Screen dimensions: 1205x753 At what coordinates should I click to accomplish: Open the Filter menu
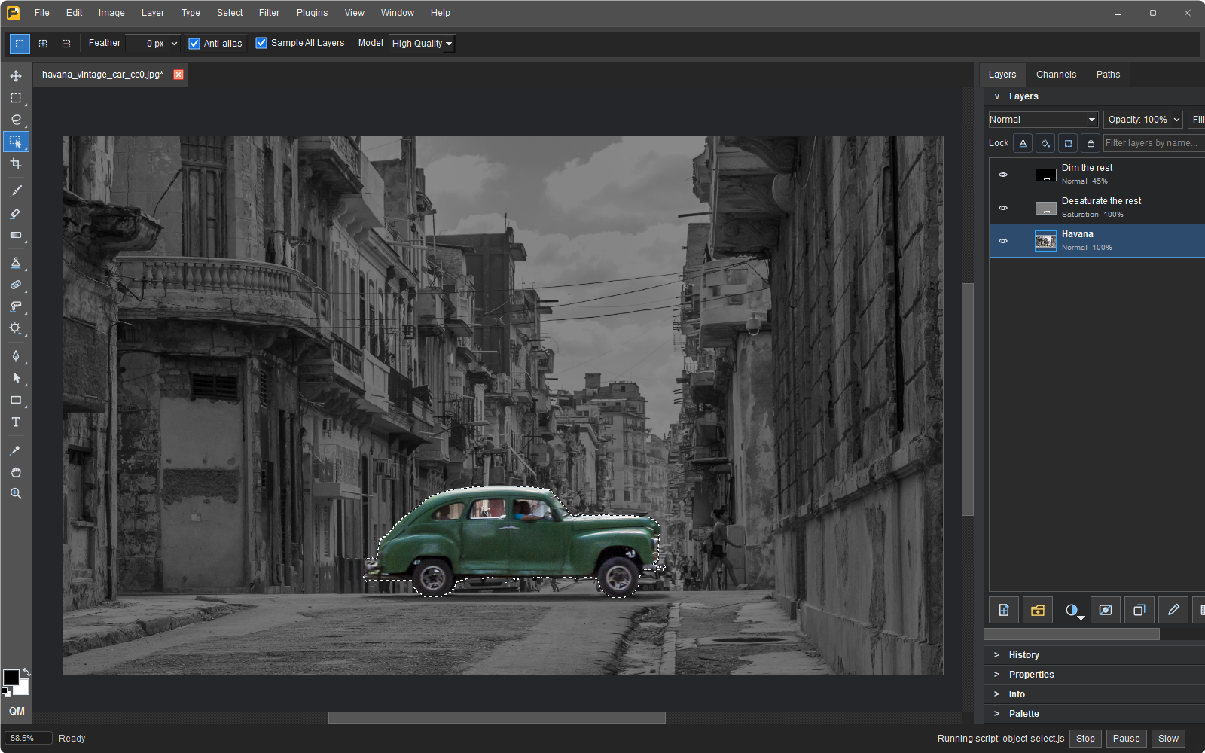pos(269,13)
